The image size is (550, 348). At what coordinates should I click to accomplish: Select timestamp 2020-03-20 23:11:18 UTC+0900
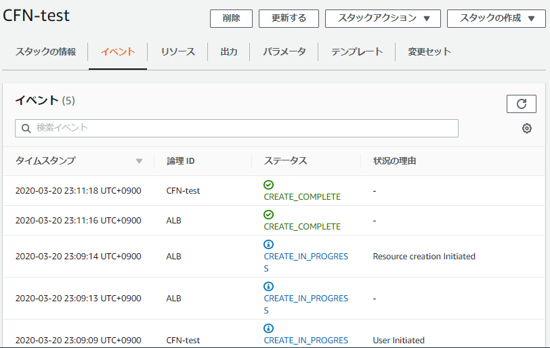(x=78, y=191)
